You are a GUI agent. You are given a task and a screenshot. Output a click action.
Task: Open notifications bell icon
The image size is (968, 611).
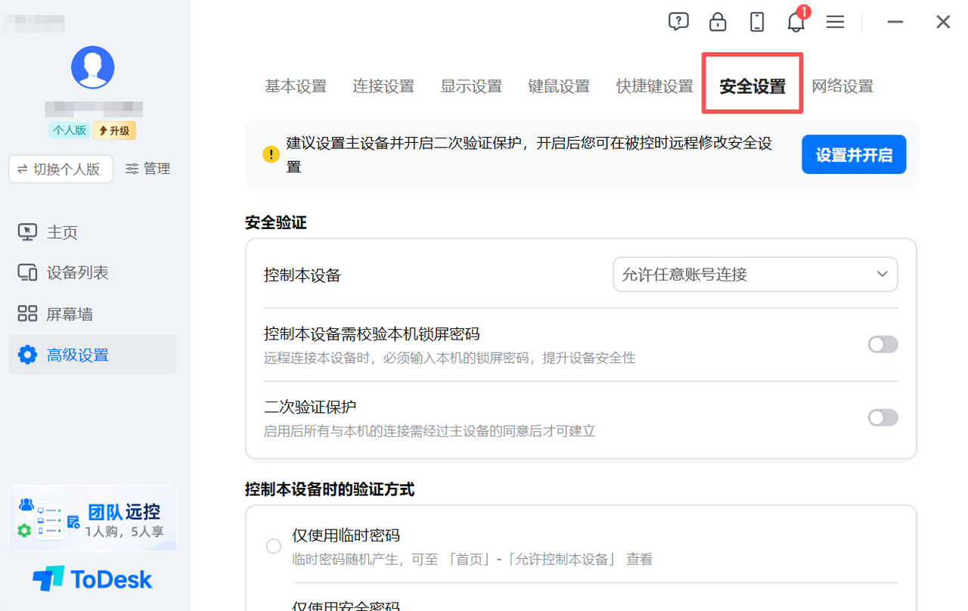point(796,22)
